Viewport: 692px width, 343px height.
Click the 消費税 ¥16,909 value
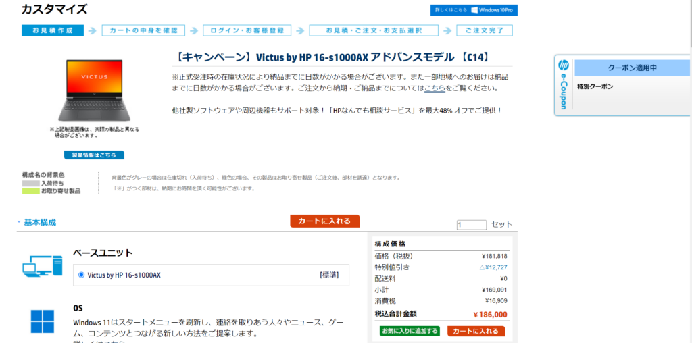tap(496, 301)
